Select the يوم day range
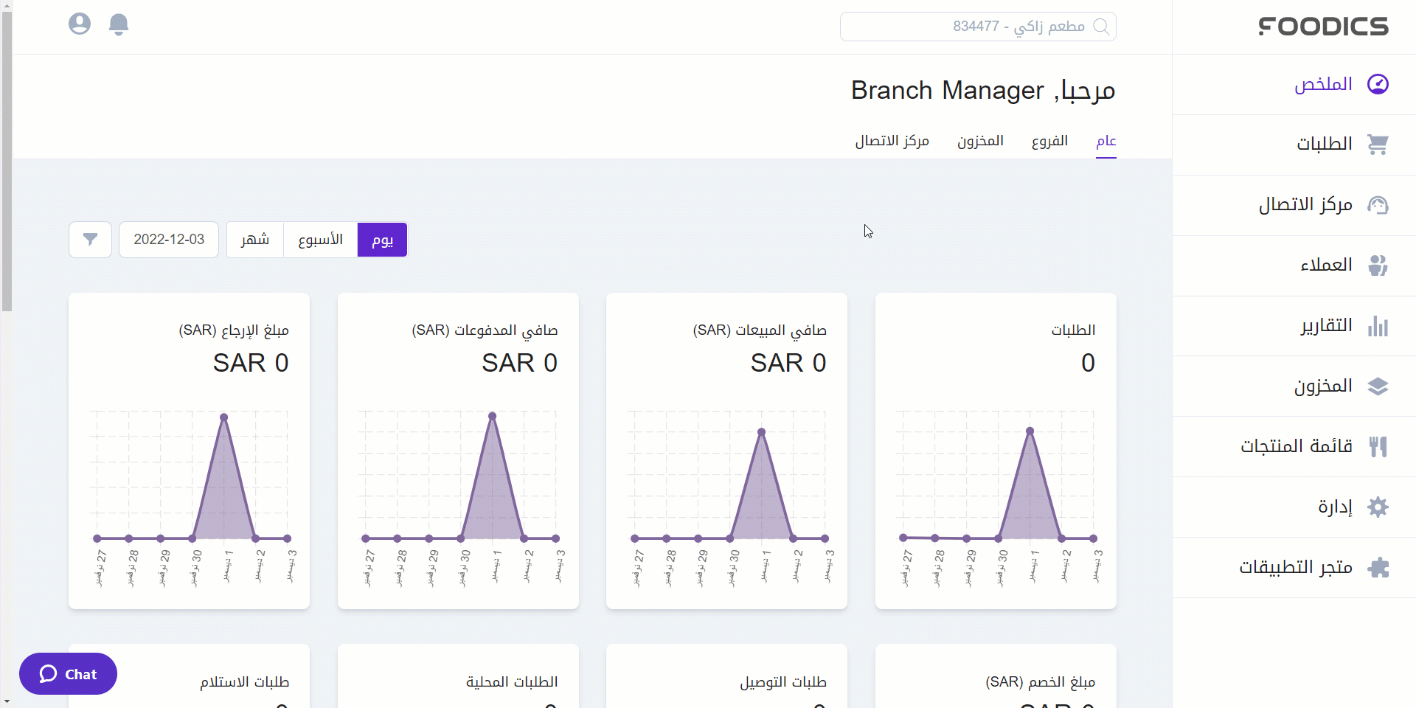1416x708 pixels. pyautogui.click(x=382, y=240)
